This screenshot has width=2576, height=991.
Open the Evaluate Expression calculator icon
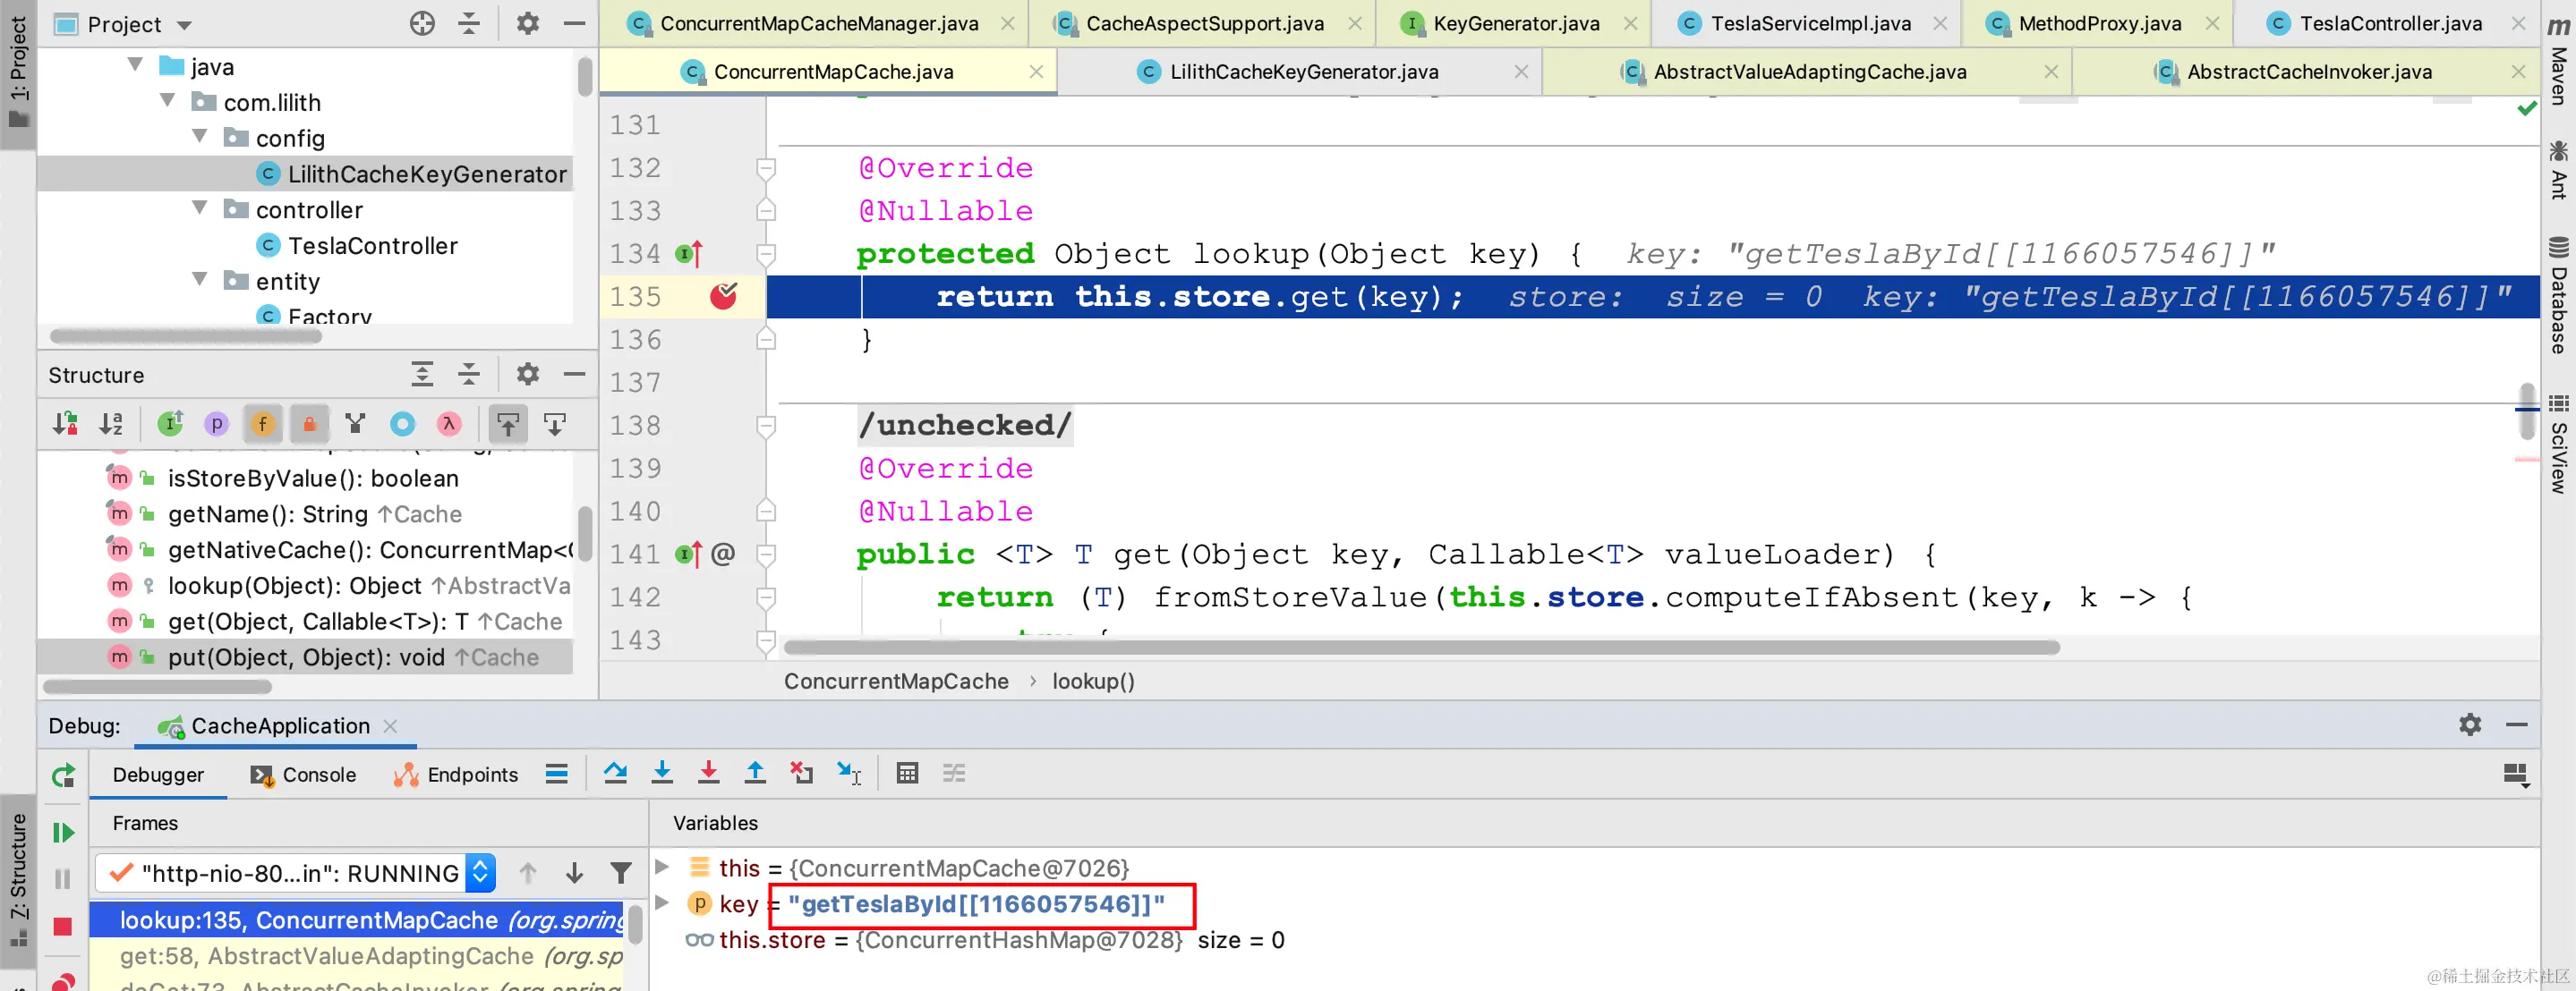tap(907, 774)
